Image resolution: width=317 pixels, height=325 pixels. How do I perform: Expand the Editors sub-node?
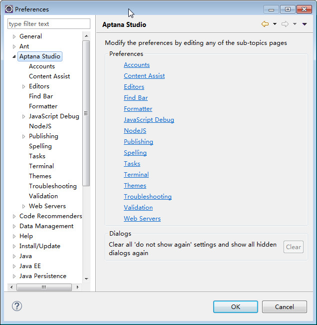point(23,87)
